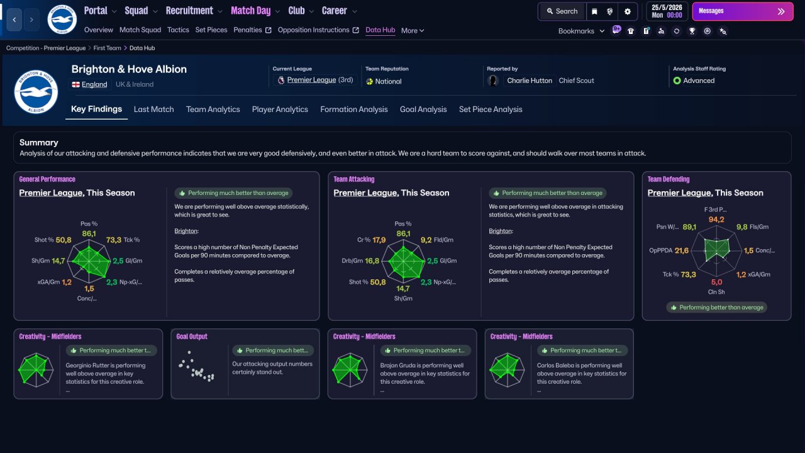
Task: Expand the Club menu
Action: 301,11
